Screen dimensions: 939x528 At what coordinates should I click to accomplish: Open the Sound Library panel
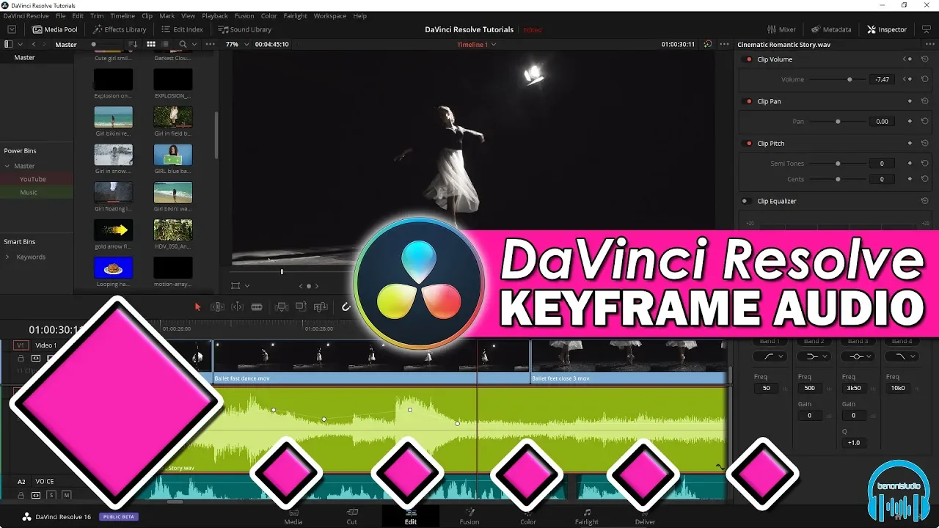point(245,29)
